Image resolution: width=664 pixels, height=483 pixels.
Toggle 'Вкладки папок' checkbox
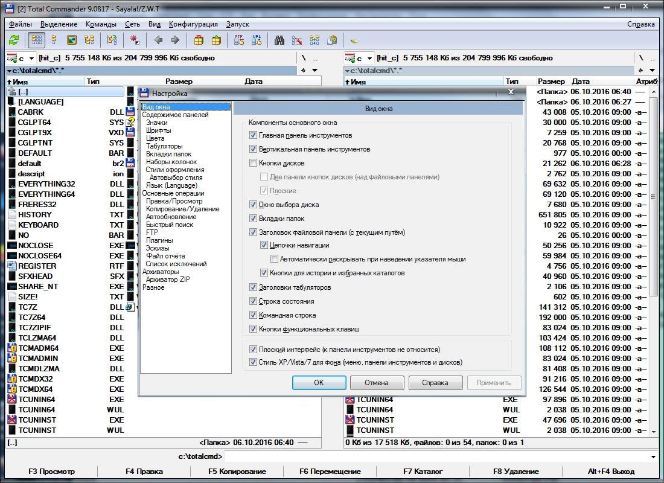253,219
